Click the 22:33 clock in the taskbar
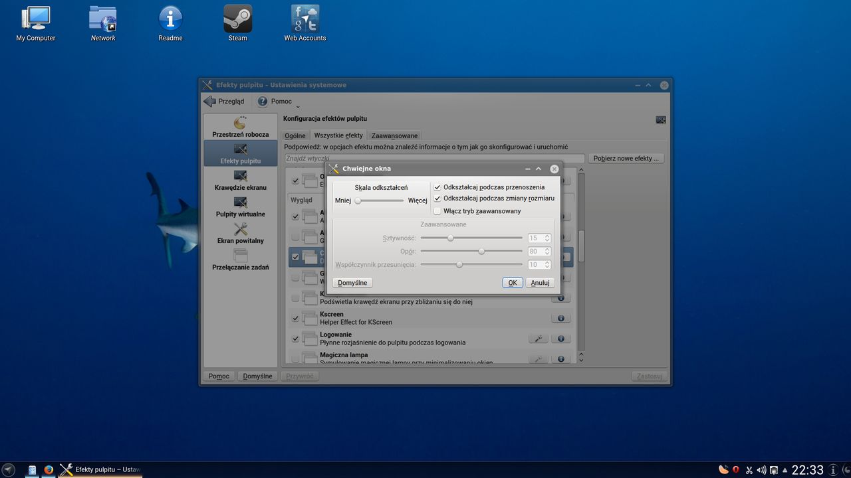This screenshot has width=851, height=478. pyautogui.click(x=807, y=470)
